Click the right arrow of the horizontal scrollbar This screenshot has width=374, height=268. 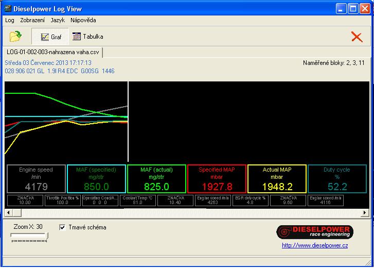click(x=365, y=212)
